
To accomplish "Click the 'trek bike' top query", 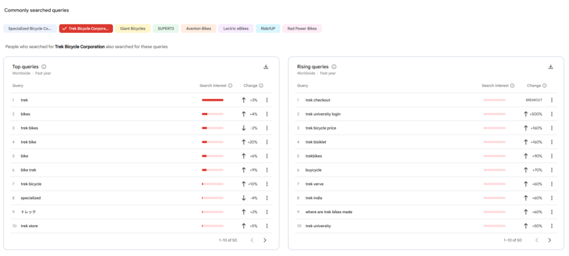I will tap(28, 142).
